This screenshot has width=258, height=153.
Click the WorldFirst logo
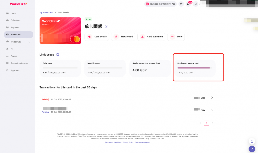pos(18,4)
